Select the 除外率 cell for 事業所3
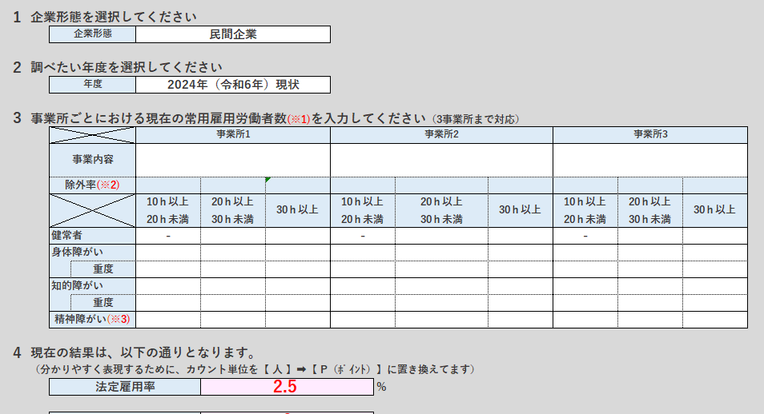Viewport: 764px width, 414px height. (649, 185)
